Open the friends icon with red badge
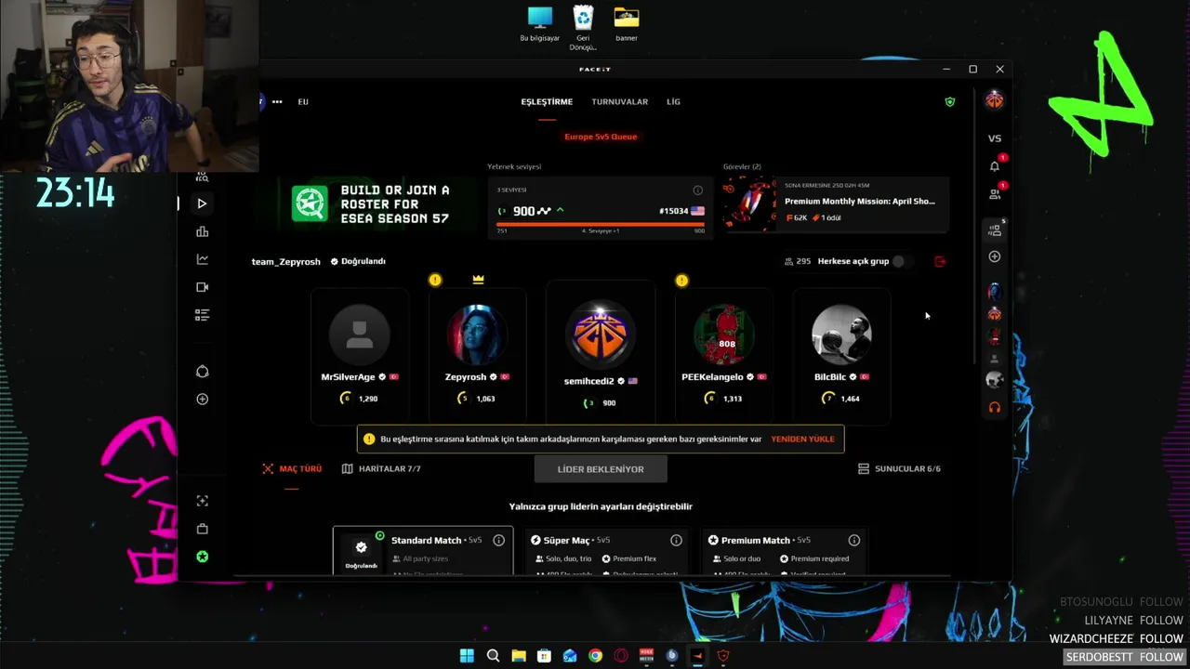This screenshot has width=1190, height=669. (x=995, y=194)
